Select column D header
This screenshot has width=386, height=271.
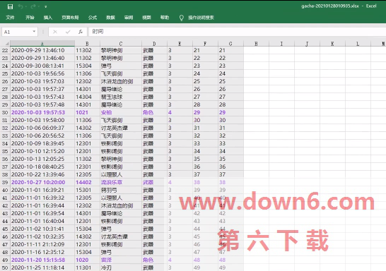click(x=154, y=44)
